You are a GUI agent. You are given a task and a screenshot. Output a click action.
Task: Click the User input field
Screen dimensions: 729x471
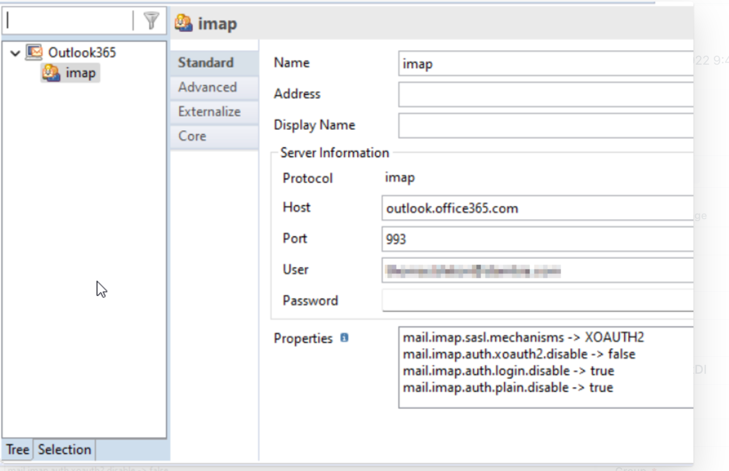(x=537, y=270)
